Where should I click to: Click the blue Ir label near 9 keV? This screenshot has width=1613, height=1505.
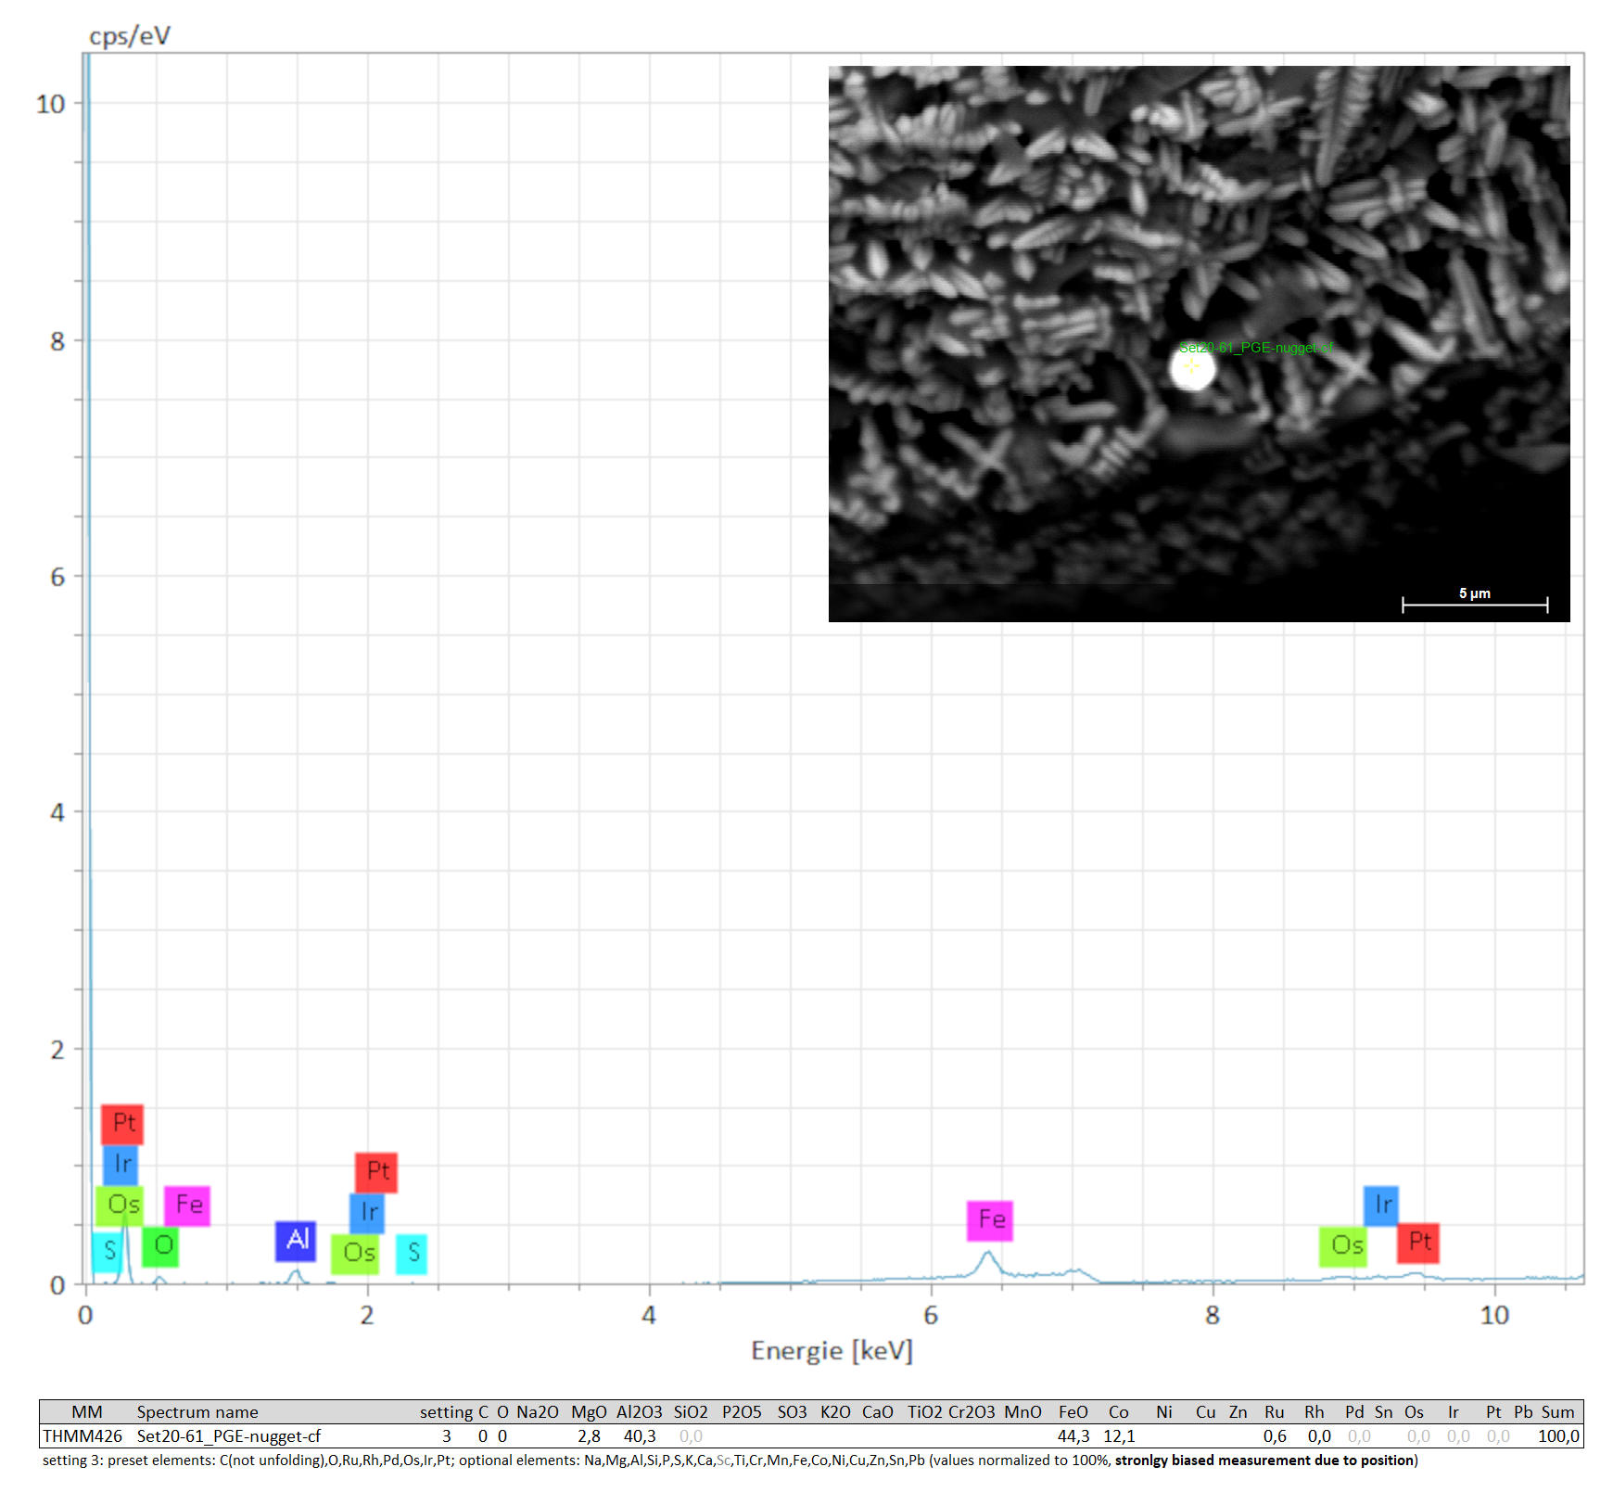[1381, 1205]
